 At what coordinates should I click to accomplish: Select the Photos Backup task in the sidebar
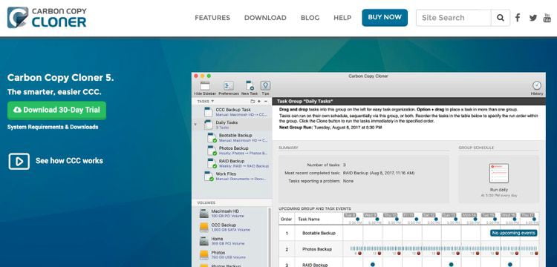click(x=238, y=151)
